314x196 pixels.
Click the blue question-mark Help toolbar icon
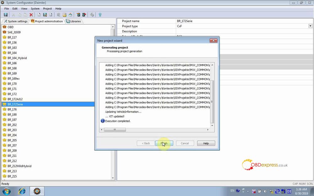(100, 15)
